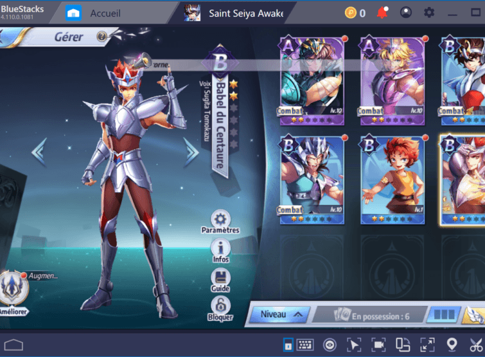
Task: Open BlueStacks settings gear in title bar
Action: (429, 13)
